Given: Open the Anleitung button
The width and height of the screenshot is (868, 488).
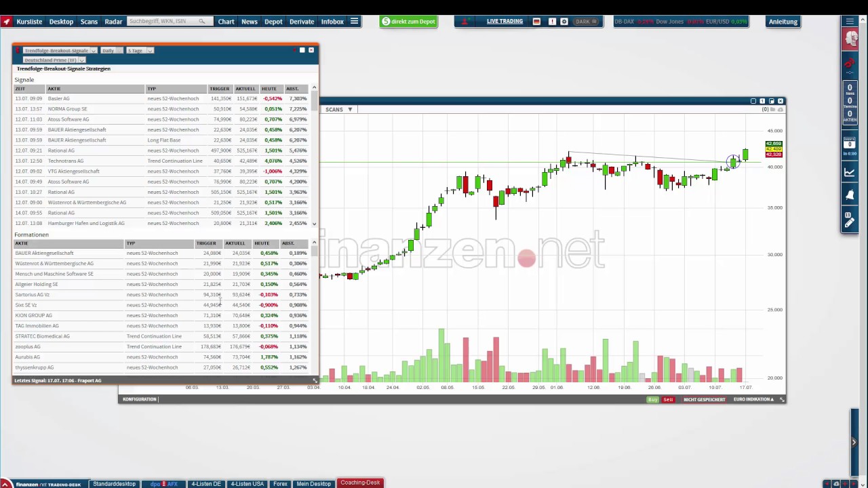Looking at the screenshot, I should (x=783, y=22).
